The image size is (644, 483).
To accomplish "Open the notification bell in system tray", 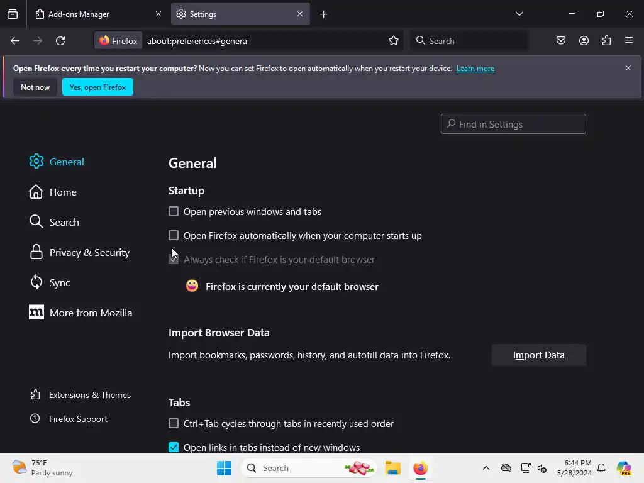I will click(x=601, y=468).
